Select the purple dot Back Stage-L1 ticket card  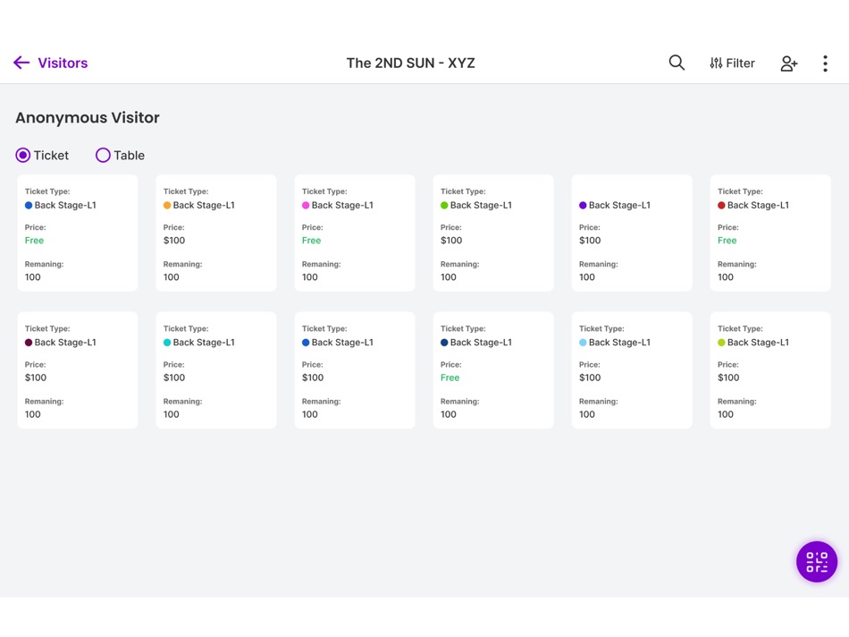click(x=632, y=234)
